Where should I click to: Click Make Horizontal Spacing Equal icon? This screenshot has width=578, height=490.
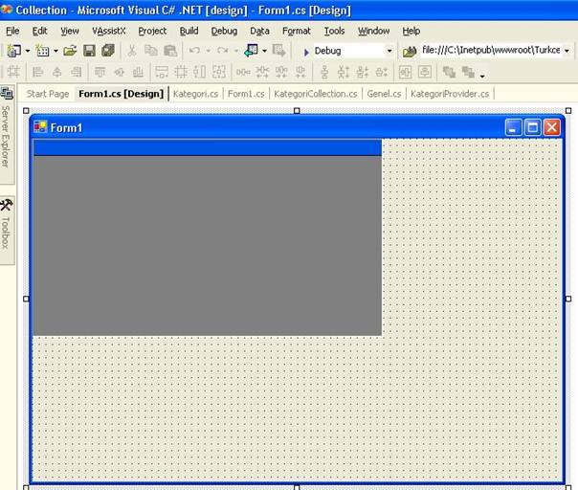coord(243,72)
